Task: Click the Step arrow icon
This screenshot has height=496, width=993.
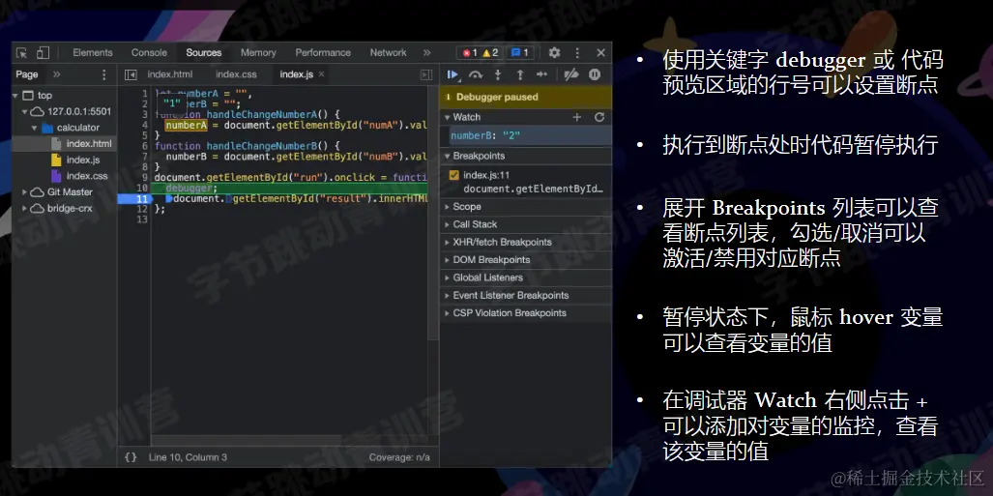Action: coord(541,74)
